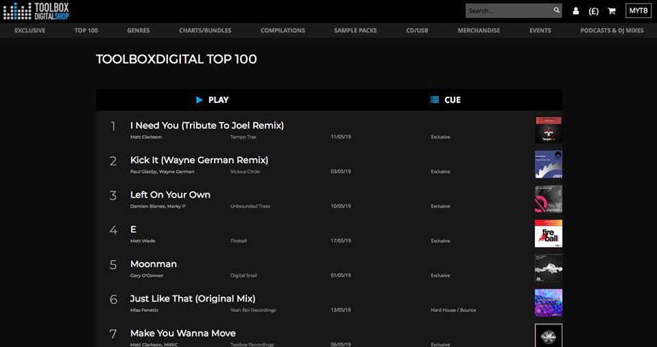Click the PLAY button with triangle icon
Image resolution: width=657 pixels, height=347 pixels.
click(213, 99)
